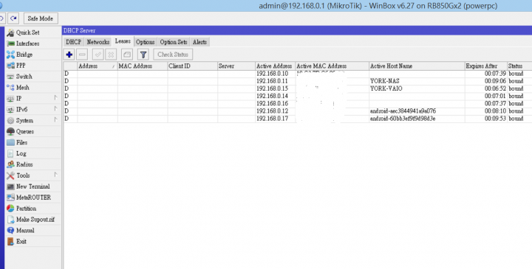The image size is (532, 269).
Task: Switch to the Networks tab
Action: (98, 42)
